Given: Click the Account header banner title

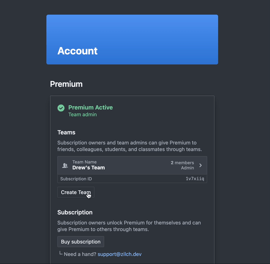Looking at the screenshot, I should pos(78,51).
